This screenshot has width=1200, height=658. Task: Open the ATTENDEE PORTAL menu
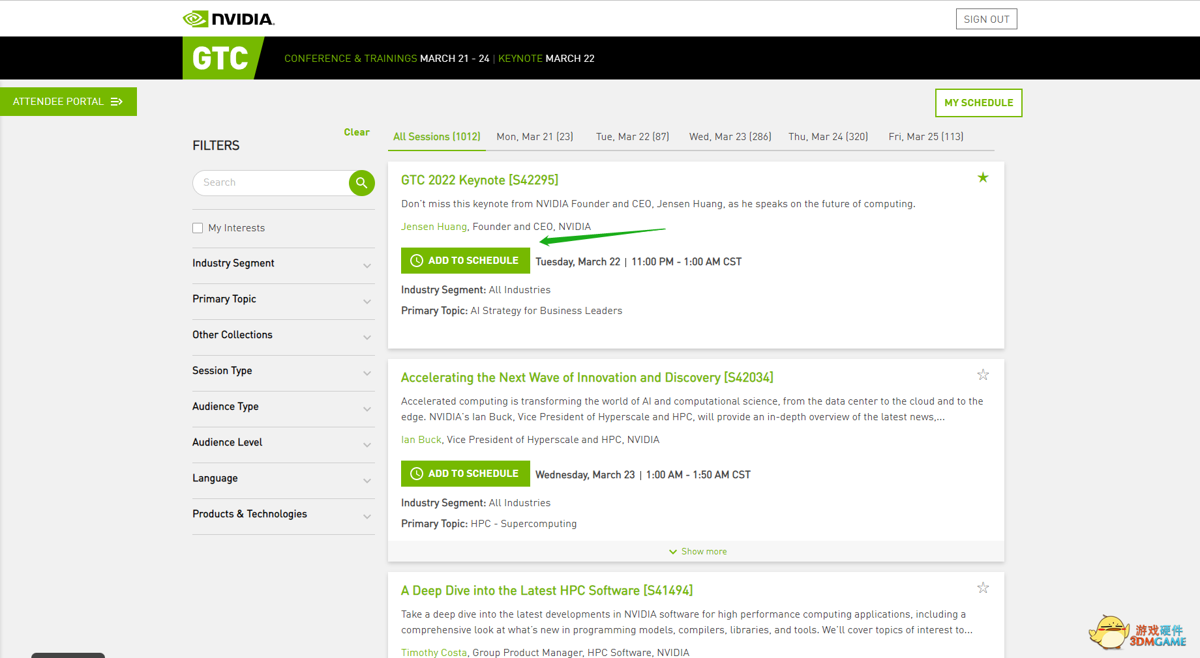[x=68, y=102]
